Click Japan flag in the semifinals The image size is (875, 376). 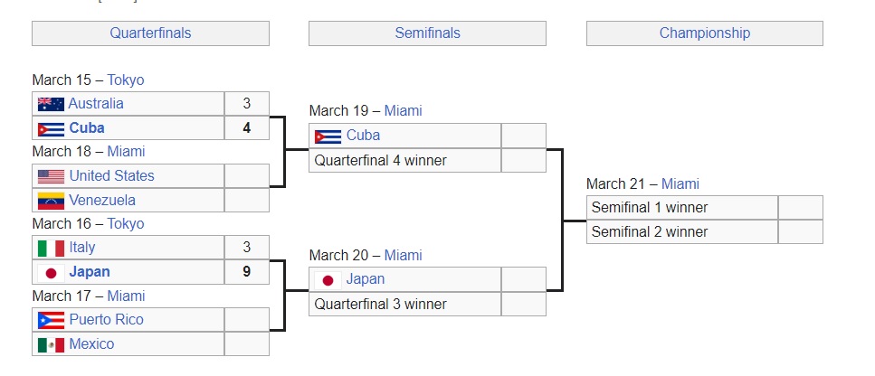click(x=328, y=279)
